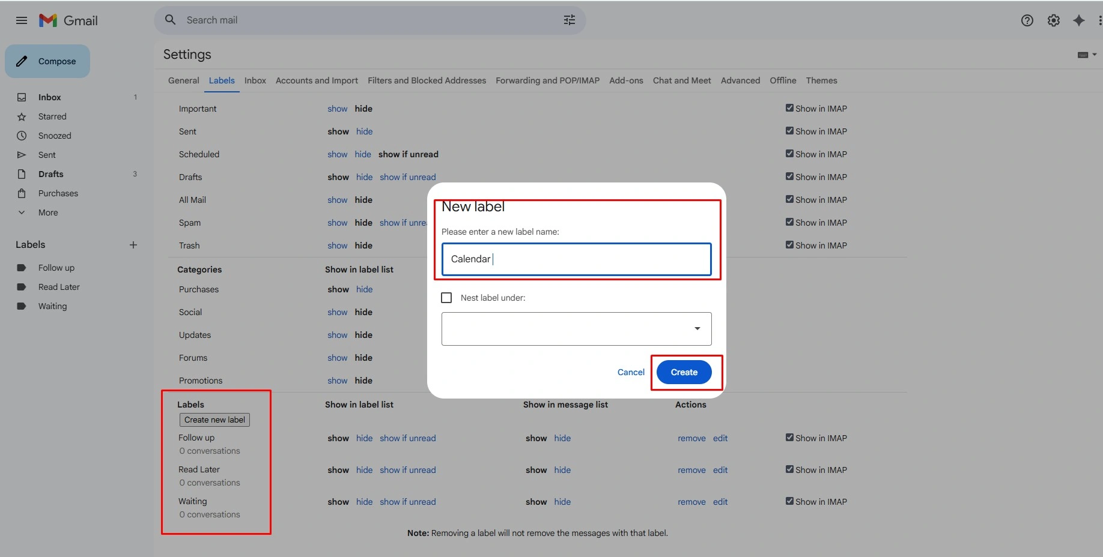The image size is (1103, 557).
Task: Open the input tools keyboard dropdown
Action: (x=1087, y=55)
